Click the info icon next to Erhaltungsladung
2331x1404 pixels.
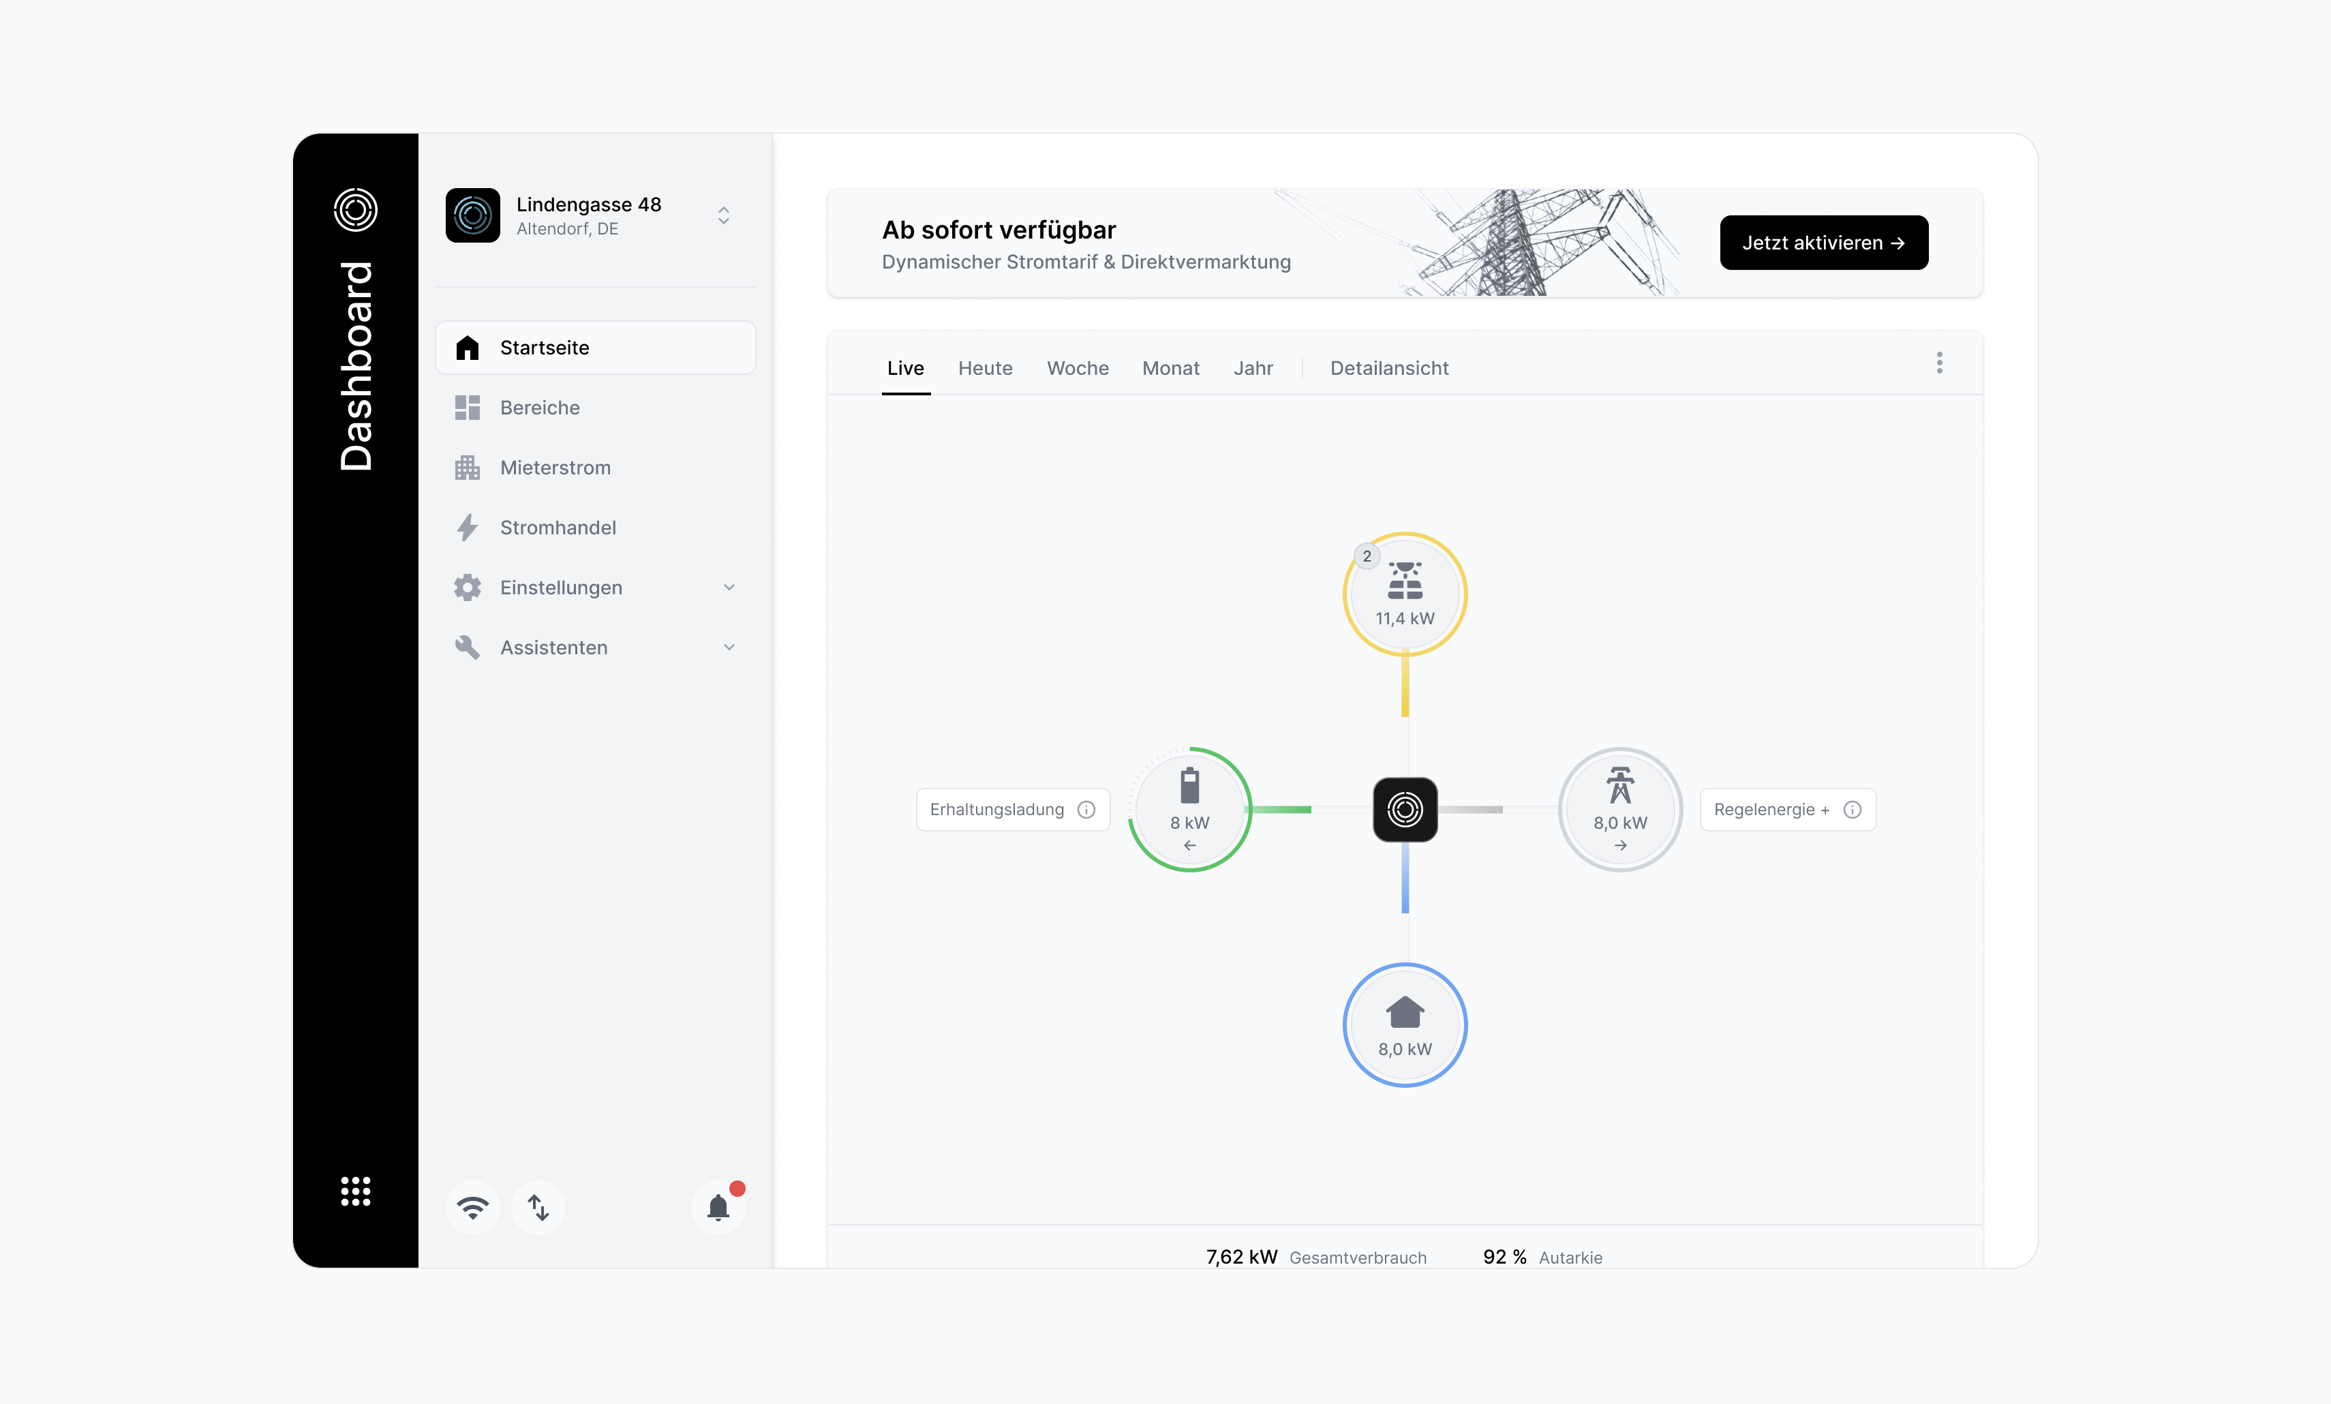[x=1086, y=810]
